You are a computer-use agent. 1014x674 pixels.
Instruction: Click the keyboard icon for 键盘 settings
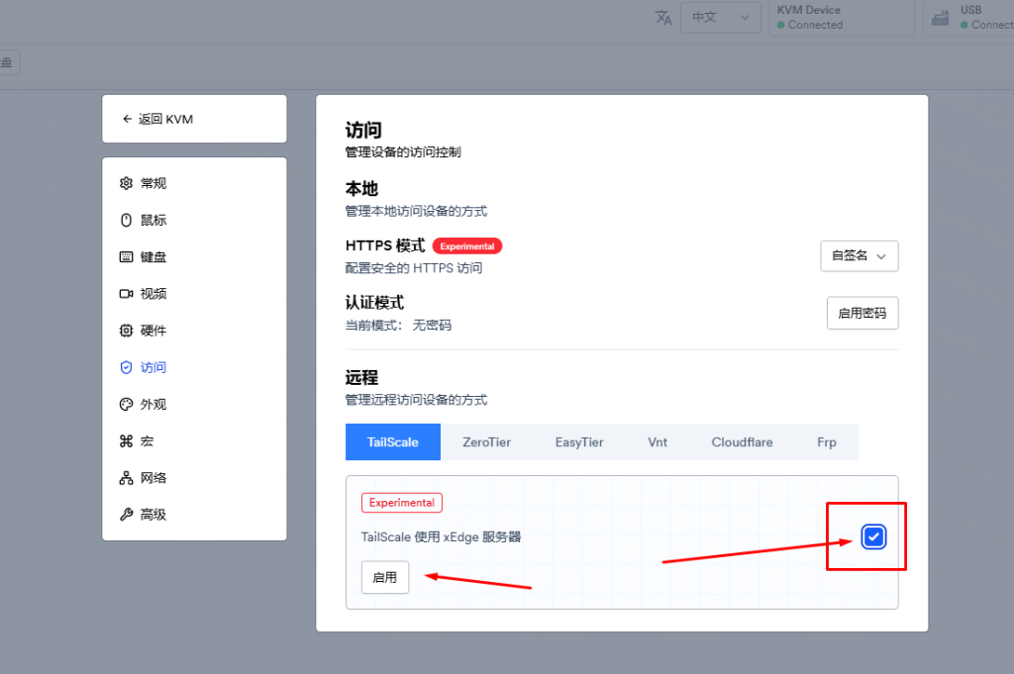126,257
